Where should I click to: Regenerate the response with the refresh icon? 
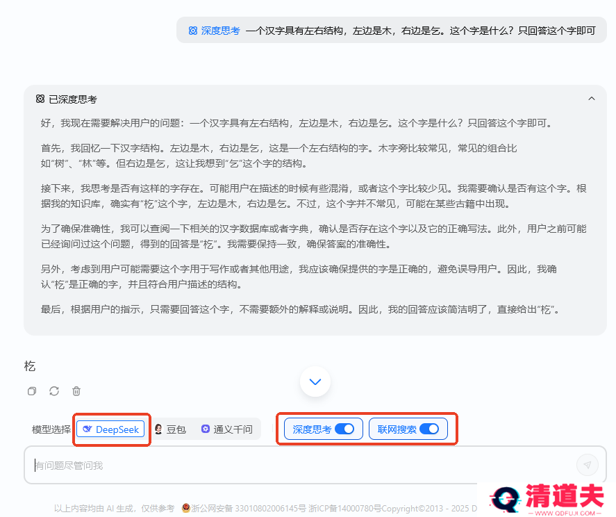[54, 391]
